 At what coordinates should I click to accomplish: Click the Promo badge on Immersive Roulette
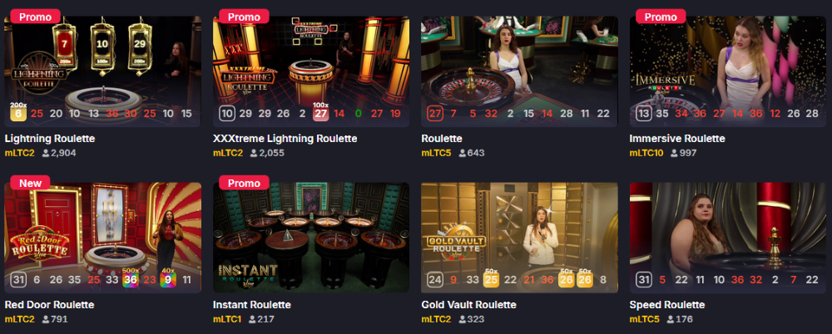(x=660, y=17)
